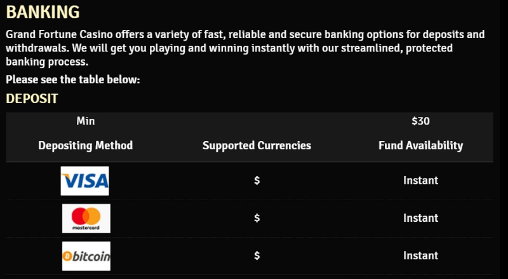Click the Mastercard logo
The height and width of the screenshot is (279, 508).
(x=86, y=219)
